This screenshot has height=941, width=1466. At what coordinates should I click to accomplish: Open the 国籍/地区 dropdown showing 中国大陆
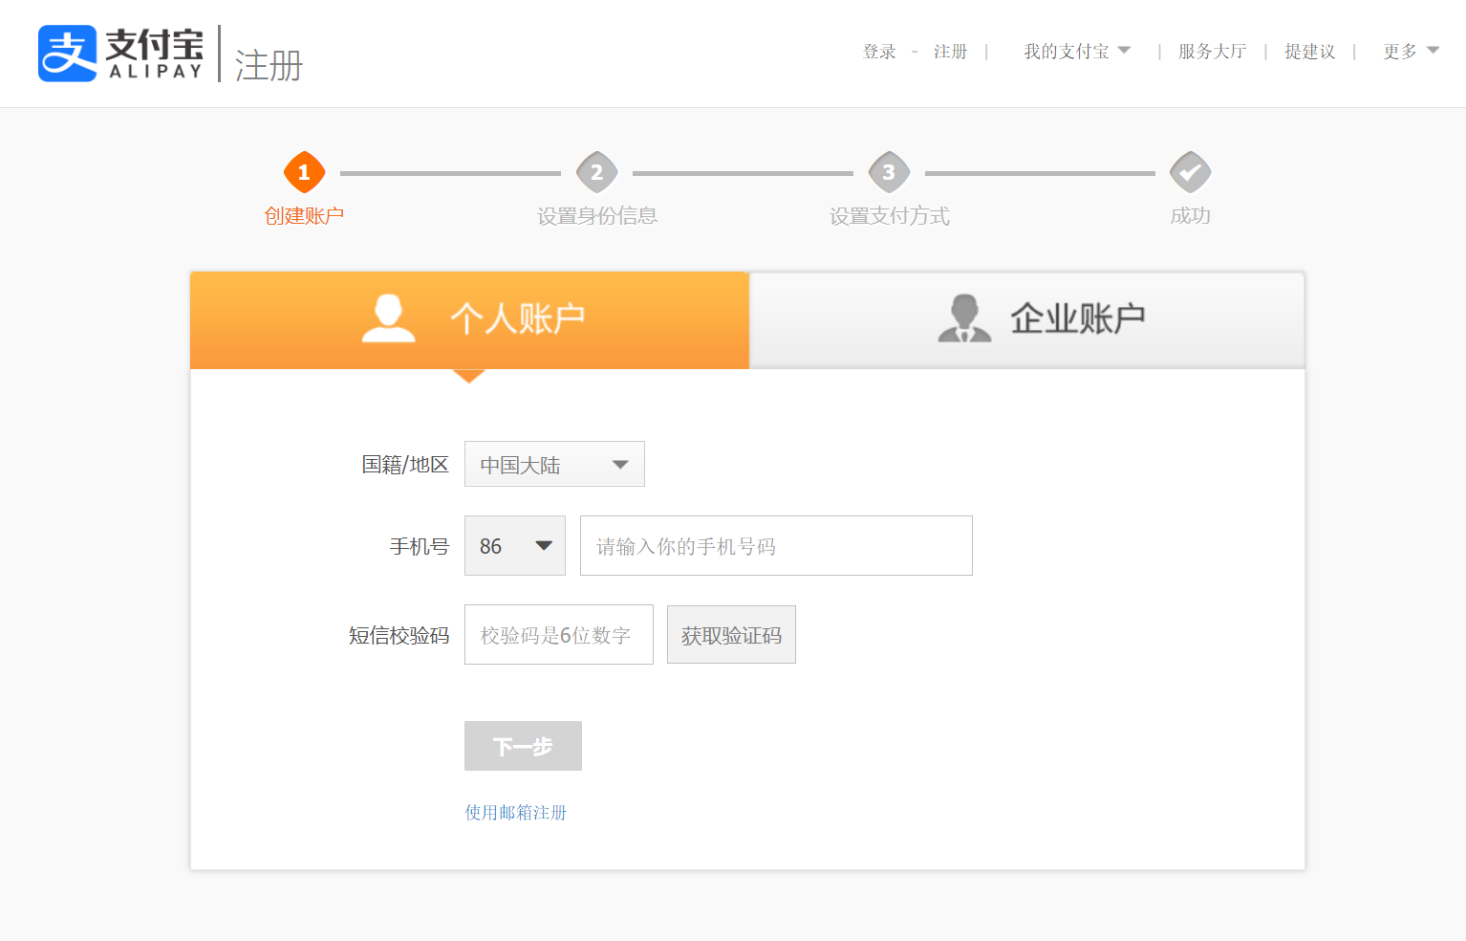(x=554, y=464)
